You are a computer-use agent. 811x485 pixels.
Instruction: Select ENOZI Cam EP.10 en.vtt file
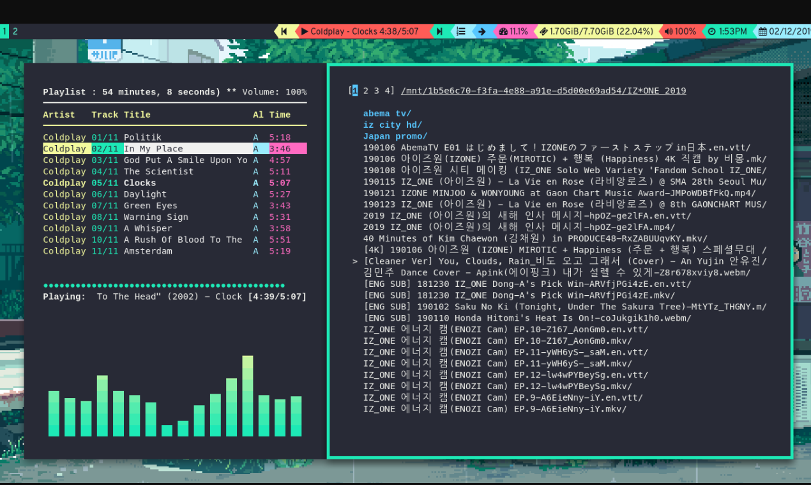[x=506, y=330]
